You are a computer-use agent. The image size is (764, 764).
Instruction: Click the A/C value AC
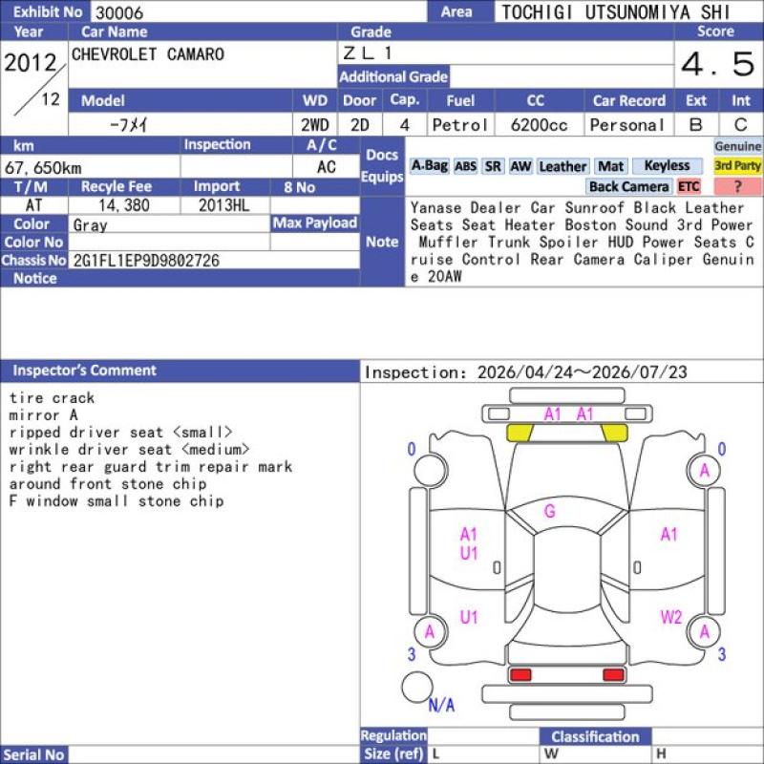(326, 166)
